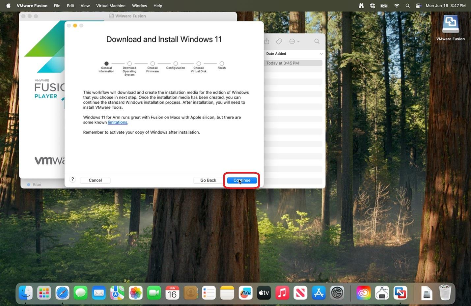
Task: Click the share icon in the Finder toolbar
Action: [267, 41]
